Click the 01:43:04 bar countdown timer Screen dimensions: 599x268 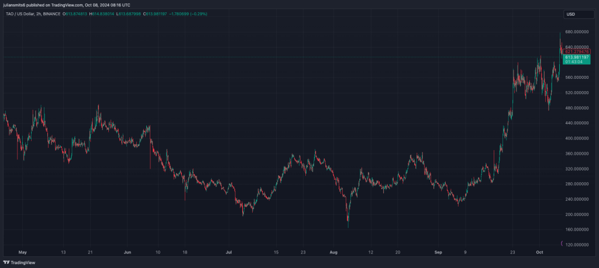(574, 61)
